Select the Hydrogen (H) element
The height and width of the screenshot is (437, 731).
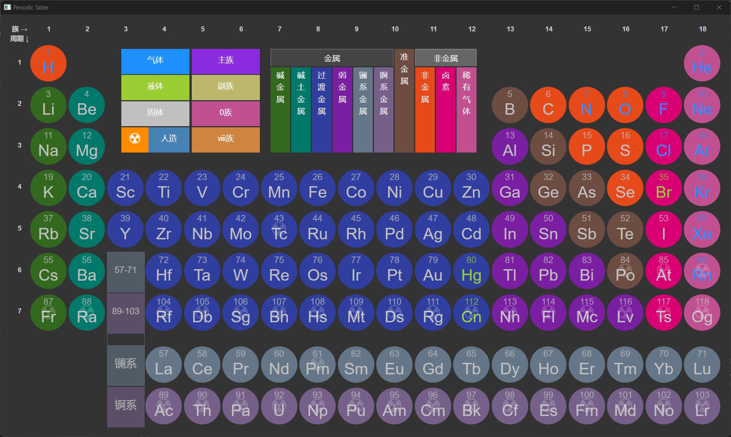[48, 63]
